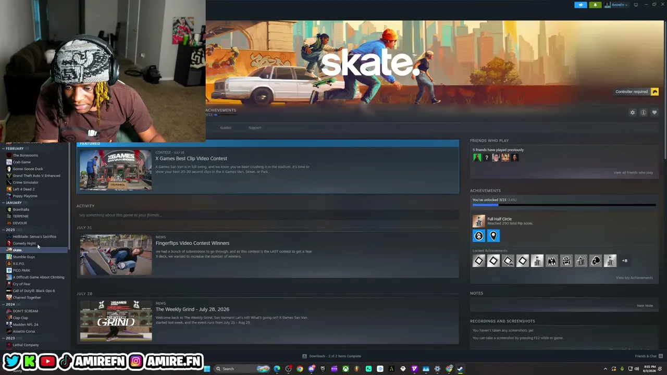
Task: Select The Boneroooms in library
Action: click(25, 155)
